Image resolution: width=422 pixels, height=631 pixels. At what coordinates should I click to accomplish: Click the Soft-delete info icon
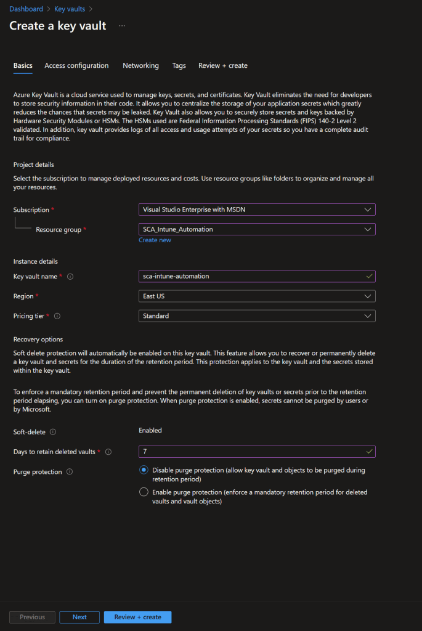pyautogui.click(x=52, y=433)
